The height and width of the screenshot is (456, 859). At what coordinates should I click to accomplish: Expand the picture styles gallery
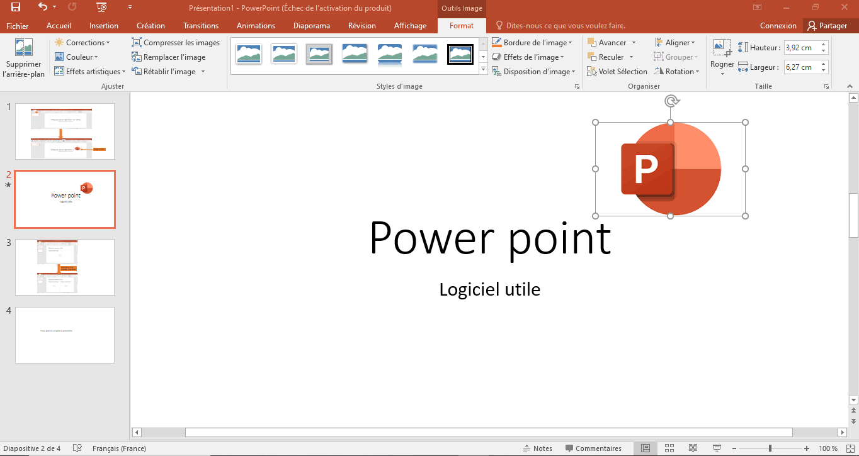coord(484,69)
